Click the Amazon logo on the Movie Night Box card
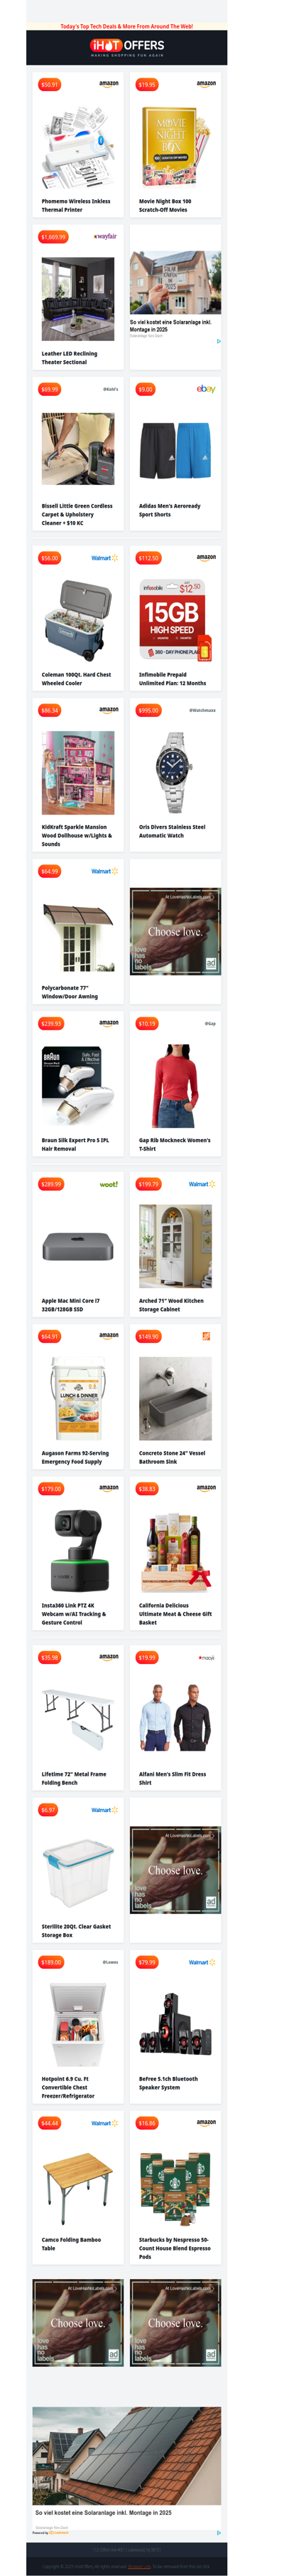This screenshot has height=2576, width=284. (207, 84)
